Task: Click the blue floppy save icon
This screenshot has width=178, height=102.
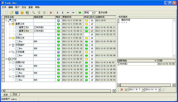Action: pos(17,12)
